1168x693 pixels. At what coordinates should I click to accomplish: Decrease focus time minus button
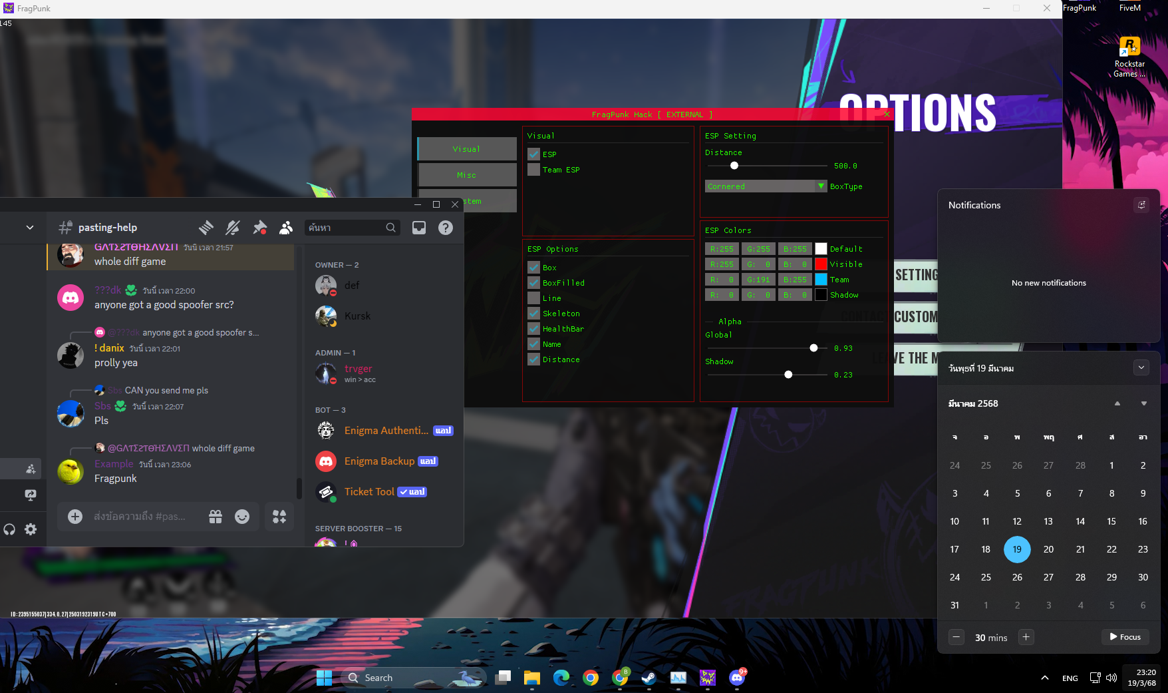pos(956,637)
